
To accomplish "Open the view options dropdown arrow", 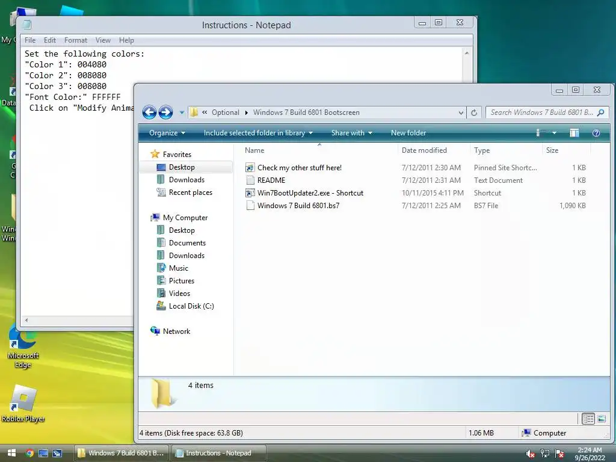I will pos(554,133).
